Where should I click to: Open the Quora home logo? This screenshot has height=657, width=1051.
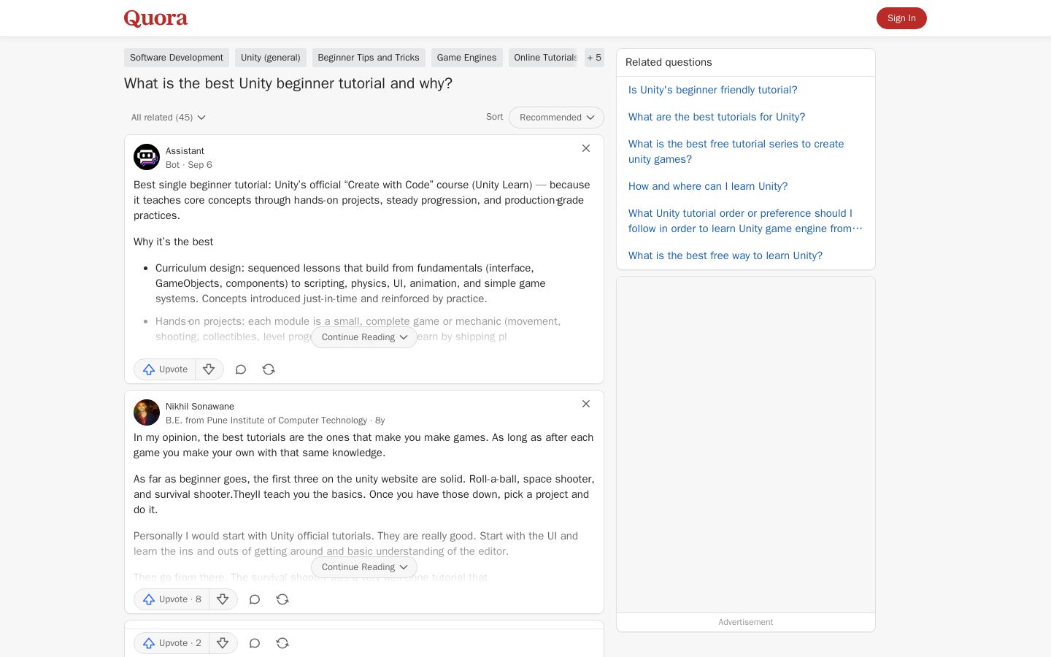[x=155, y=18]
